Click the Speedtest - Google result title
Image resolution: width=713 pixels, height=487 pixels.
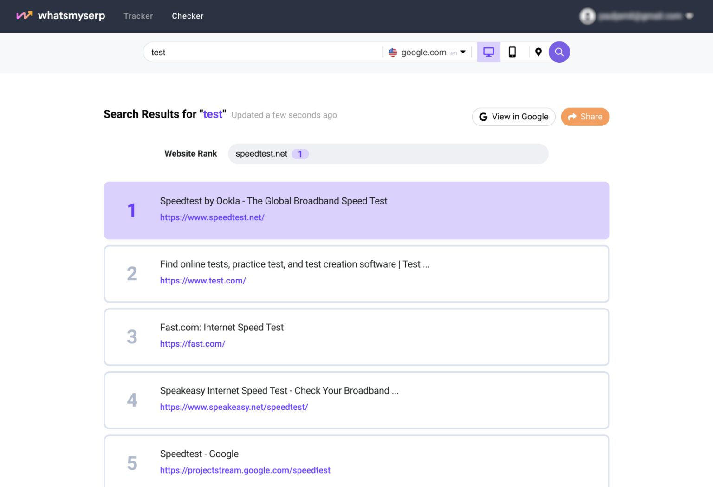199,454
